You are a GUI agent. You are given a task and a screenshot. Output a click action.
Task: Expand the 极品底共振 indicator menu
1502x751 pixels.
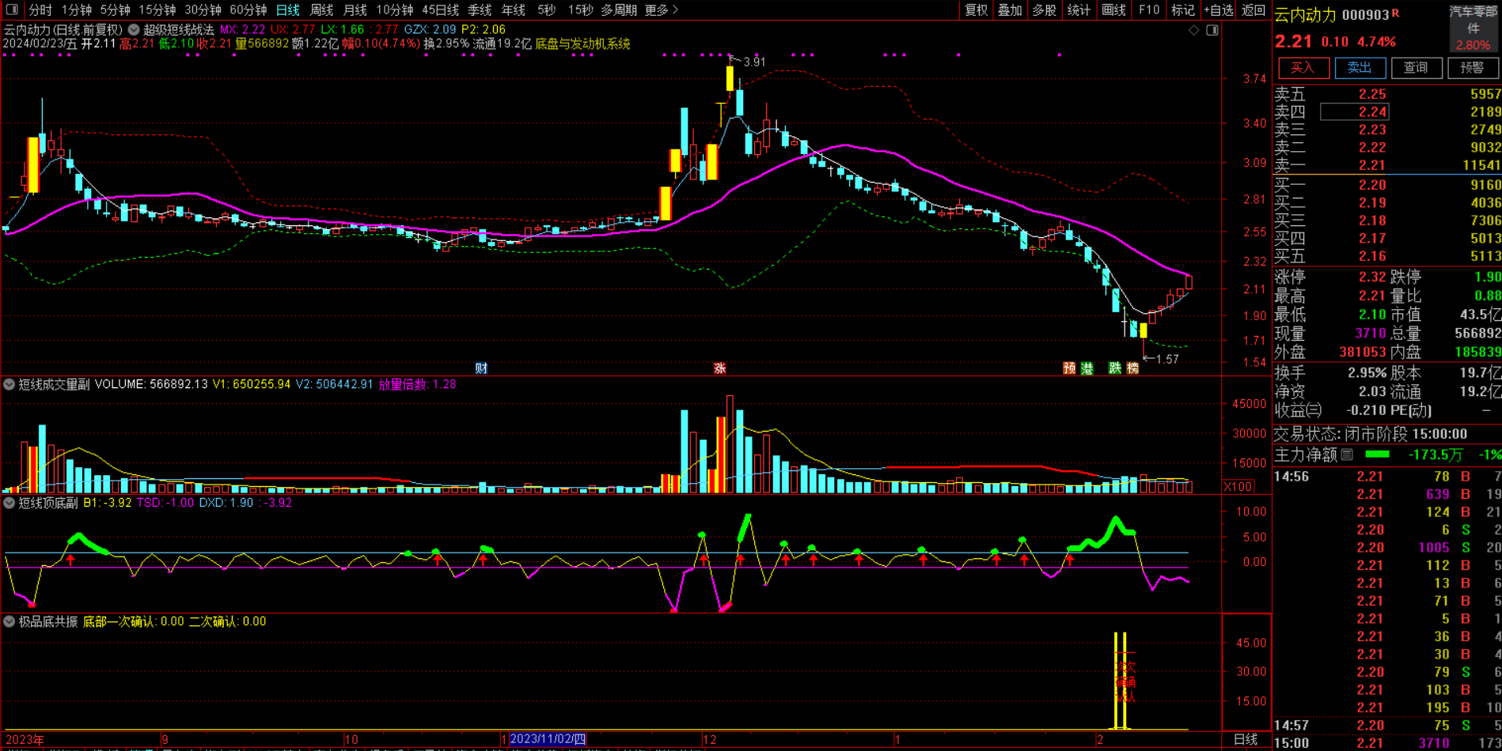[9, 621]
